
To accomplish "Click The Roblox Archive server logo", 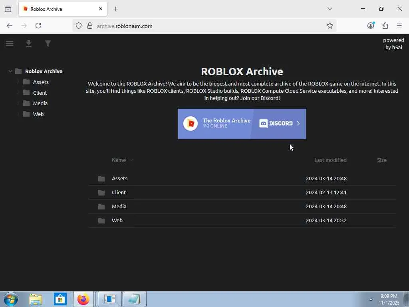I will tap(191, 124).
